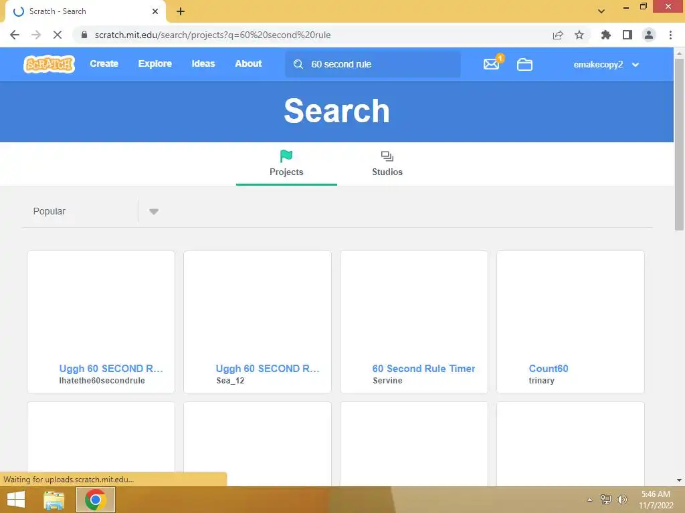Click scrollbar down arrow
The height and width of the screenshot is (513, 685).
pos(679,480)
